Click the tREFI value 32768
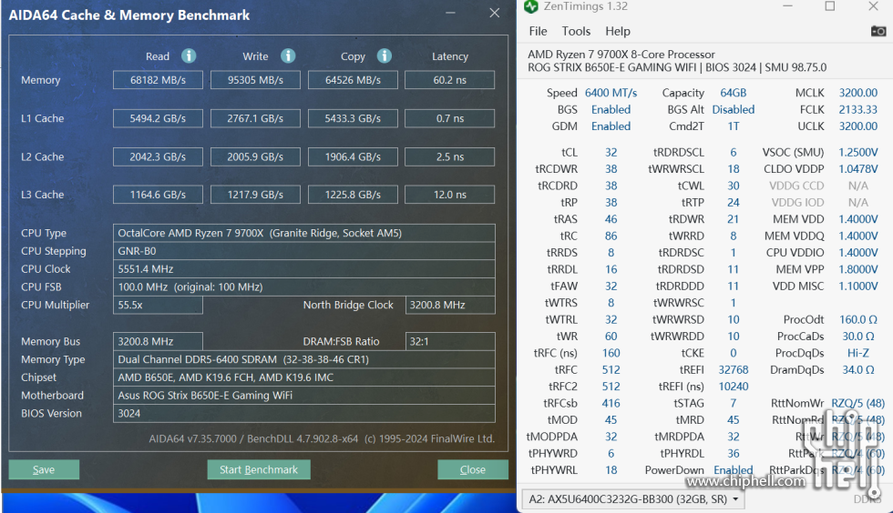 click(x=733, y=369)
